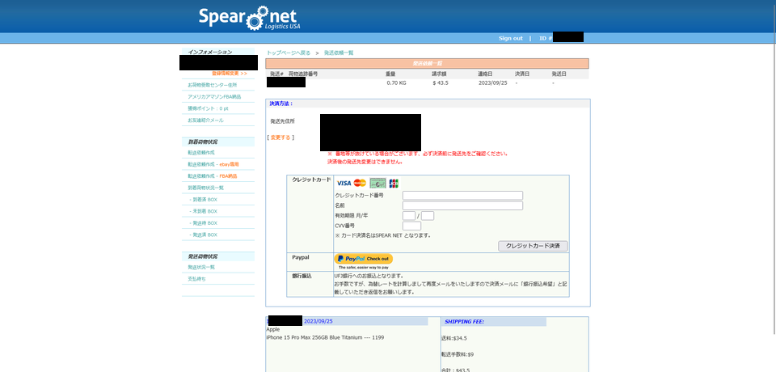
Task: Click the Spear net Logistics USA logo
Action: (250, 17)
